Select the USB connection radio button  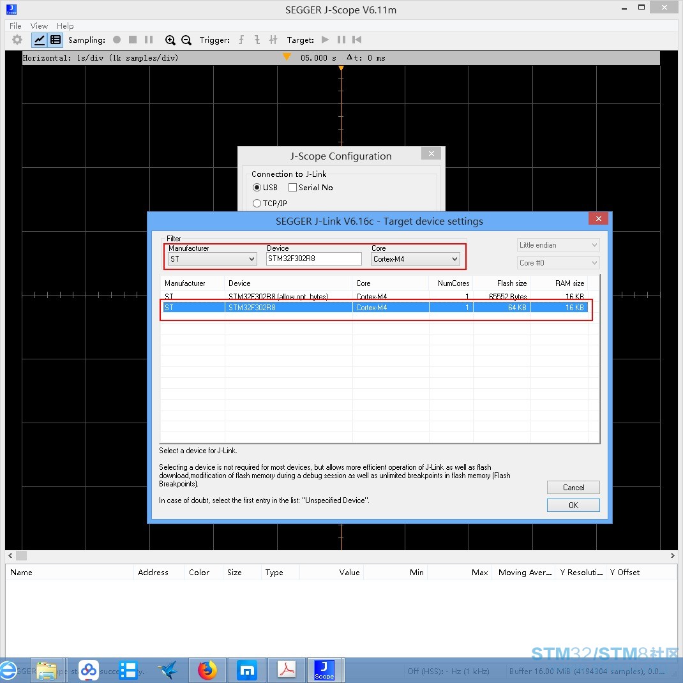pos(257,187)
